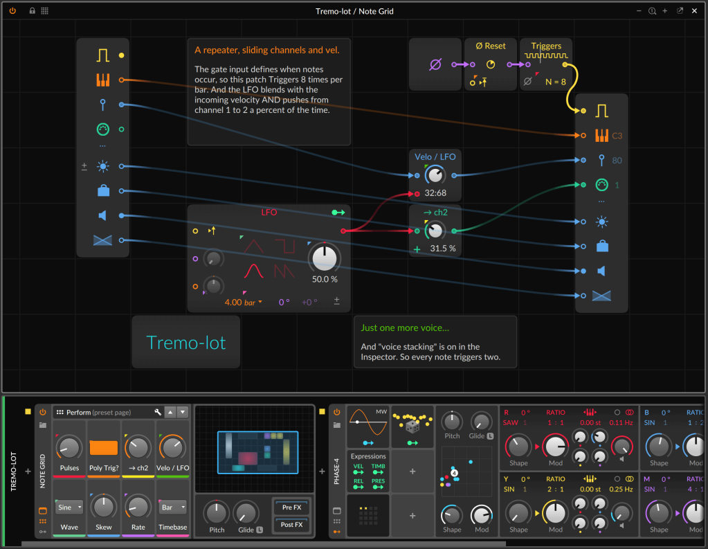Open the Wave dropdown set to Sine
This screenshot has width=708, height=549.
coord(69,507)
